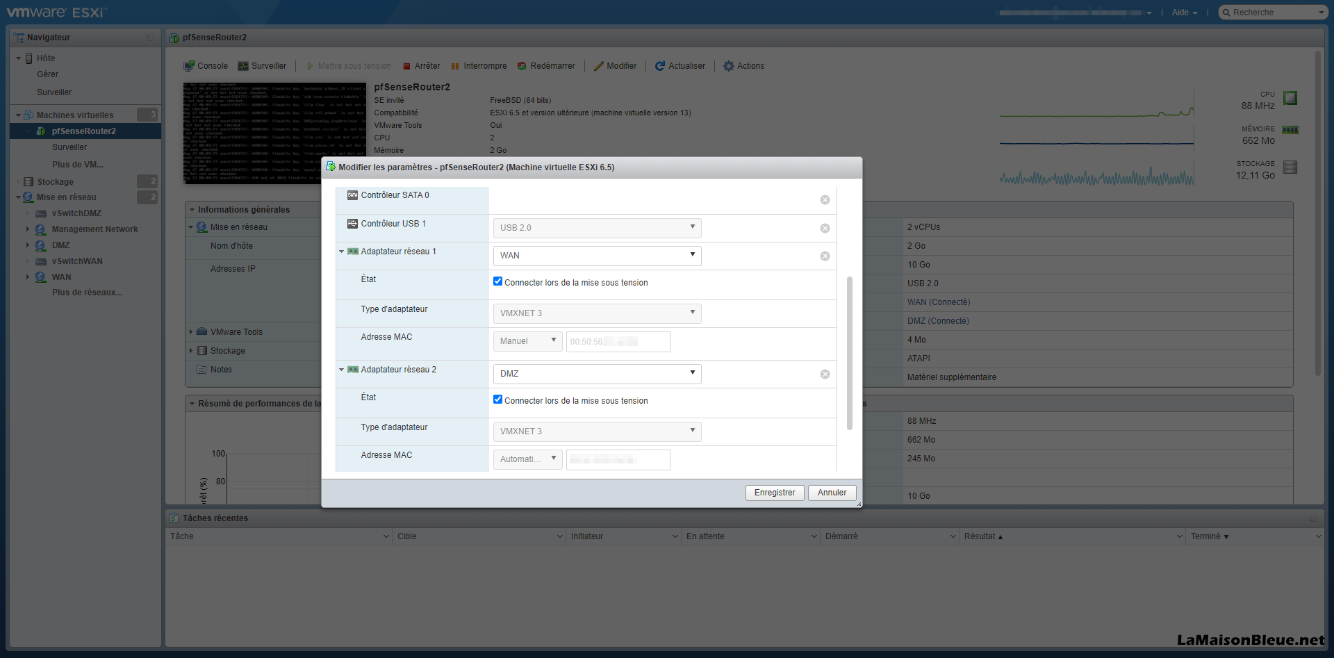Click the Tâches récentes panel toggle icon

pyautogui.click(x=1313, y=518)
